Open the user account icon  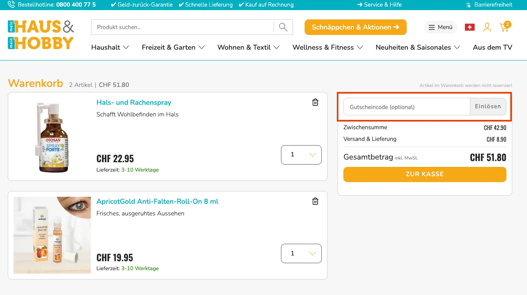point(487,27)
